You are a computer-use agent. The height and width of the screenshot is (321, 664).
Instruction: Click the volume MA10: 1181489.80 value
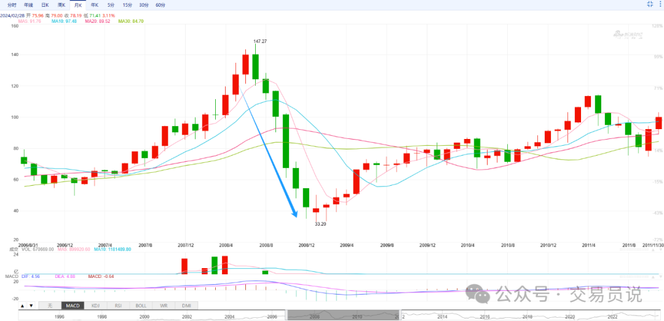pyautogui.click(x=113, y=250)
